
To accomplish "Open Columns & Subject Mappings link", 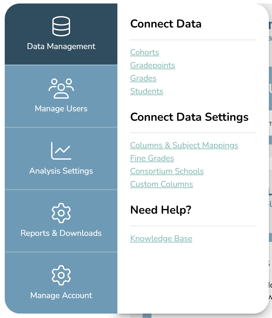I will click(x=184, y=145).
